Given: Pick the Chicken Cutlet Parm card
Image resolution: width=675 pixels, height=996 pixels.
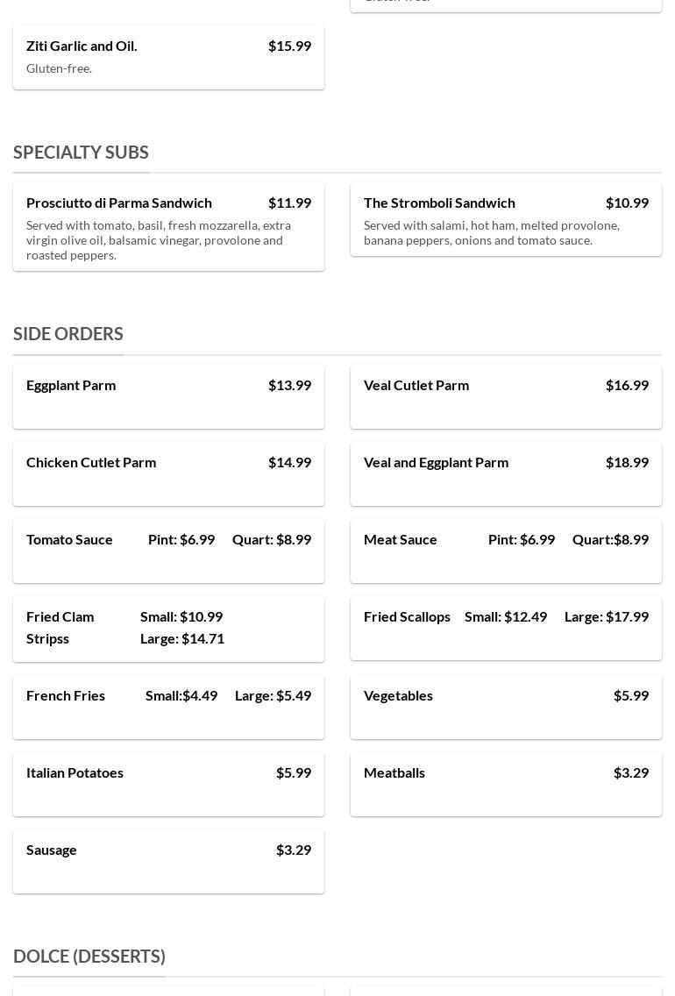Looking at the screenshot, I should [x=168, y=473].
